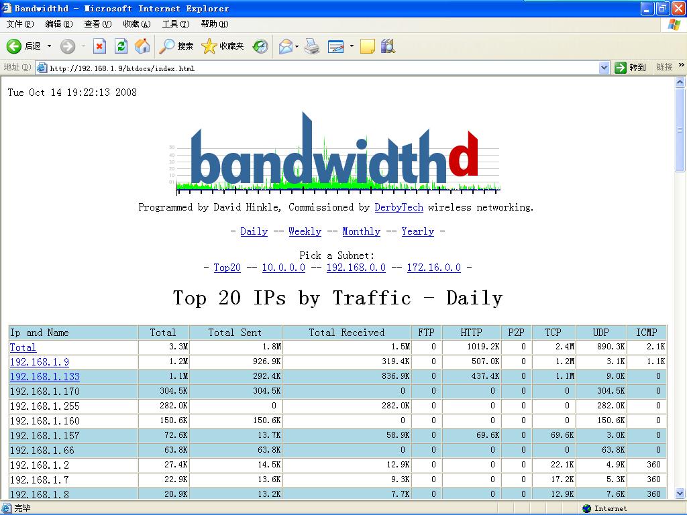Open the 帮助 (Help) menu

click(x=215, y=24)
